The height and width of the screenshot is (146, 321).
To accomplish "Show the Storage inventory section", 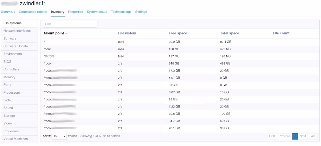I will pos(9,116).
